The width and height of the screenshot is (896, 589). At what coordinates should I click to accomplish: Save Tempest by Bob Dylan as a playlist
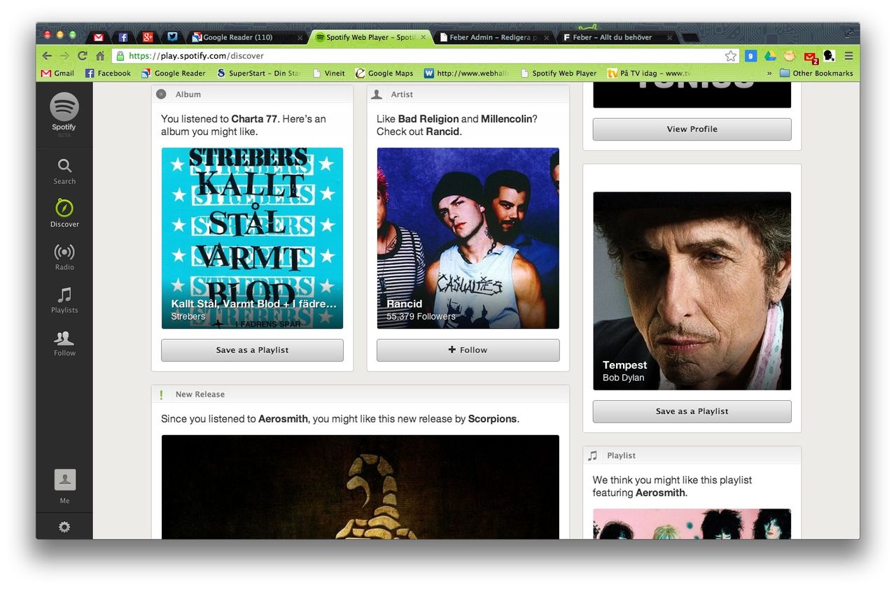click(692, 411)
